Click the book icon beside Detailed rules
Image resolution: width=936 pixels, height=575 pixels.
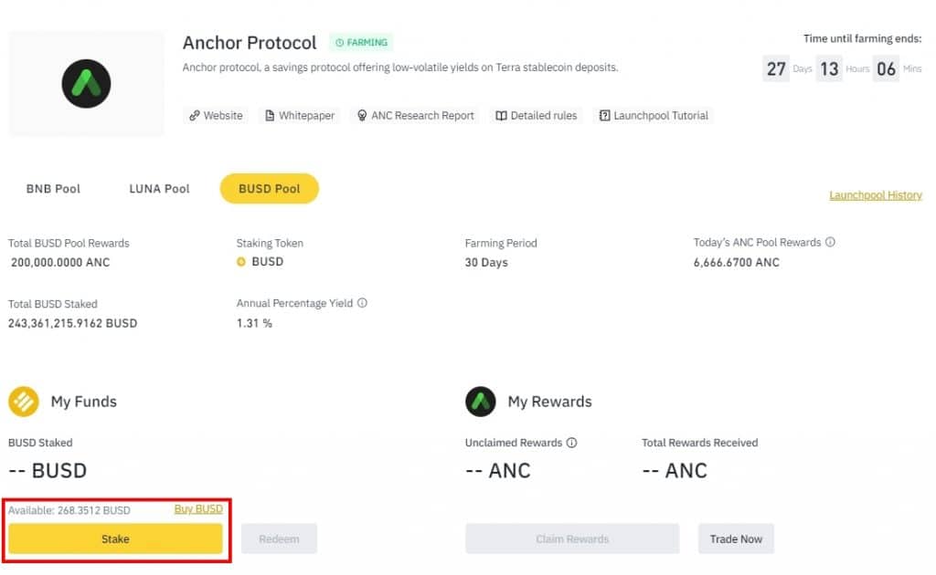coord(502,116)
